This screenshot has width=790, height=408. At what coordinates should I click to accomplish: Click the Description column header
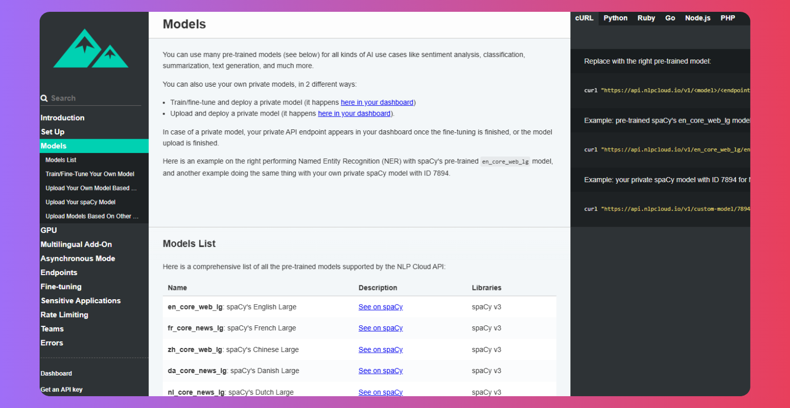[x=378, y=288]
